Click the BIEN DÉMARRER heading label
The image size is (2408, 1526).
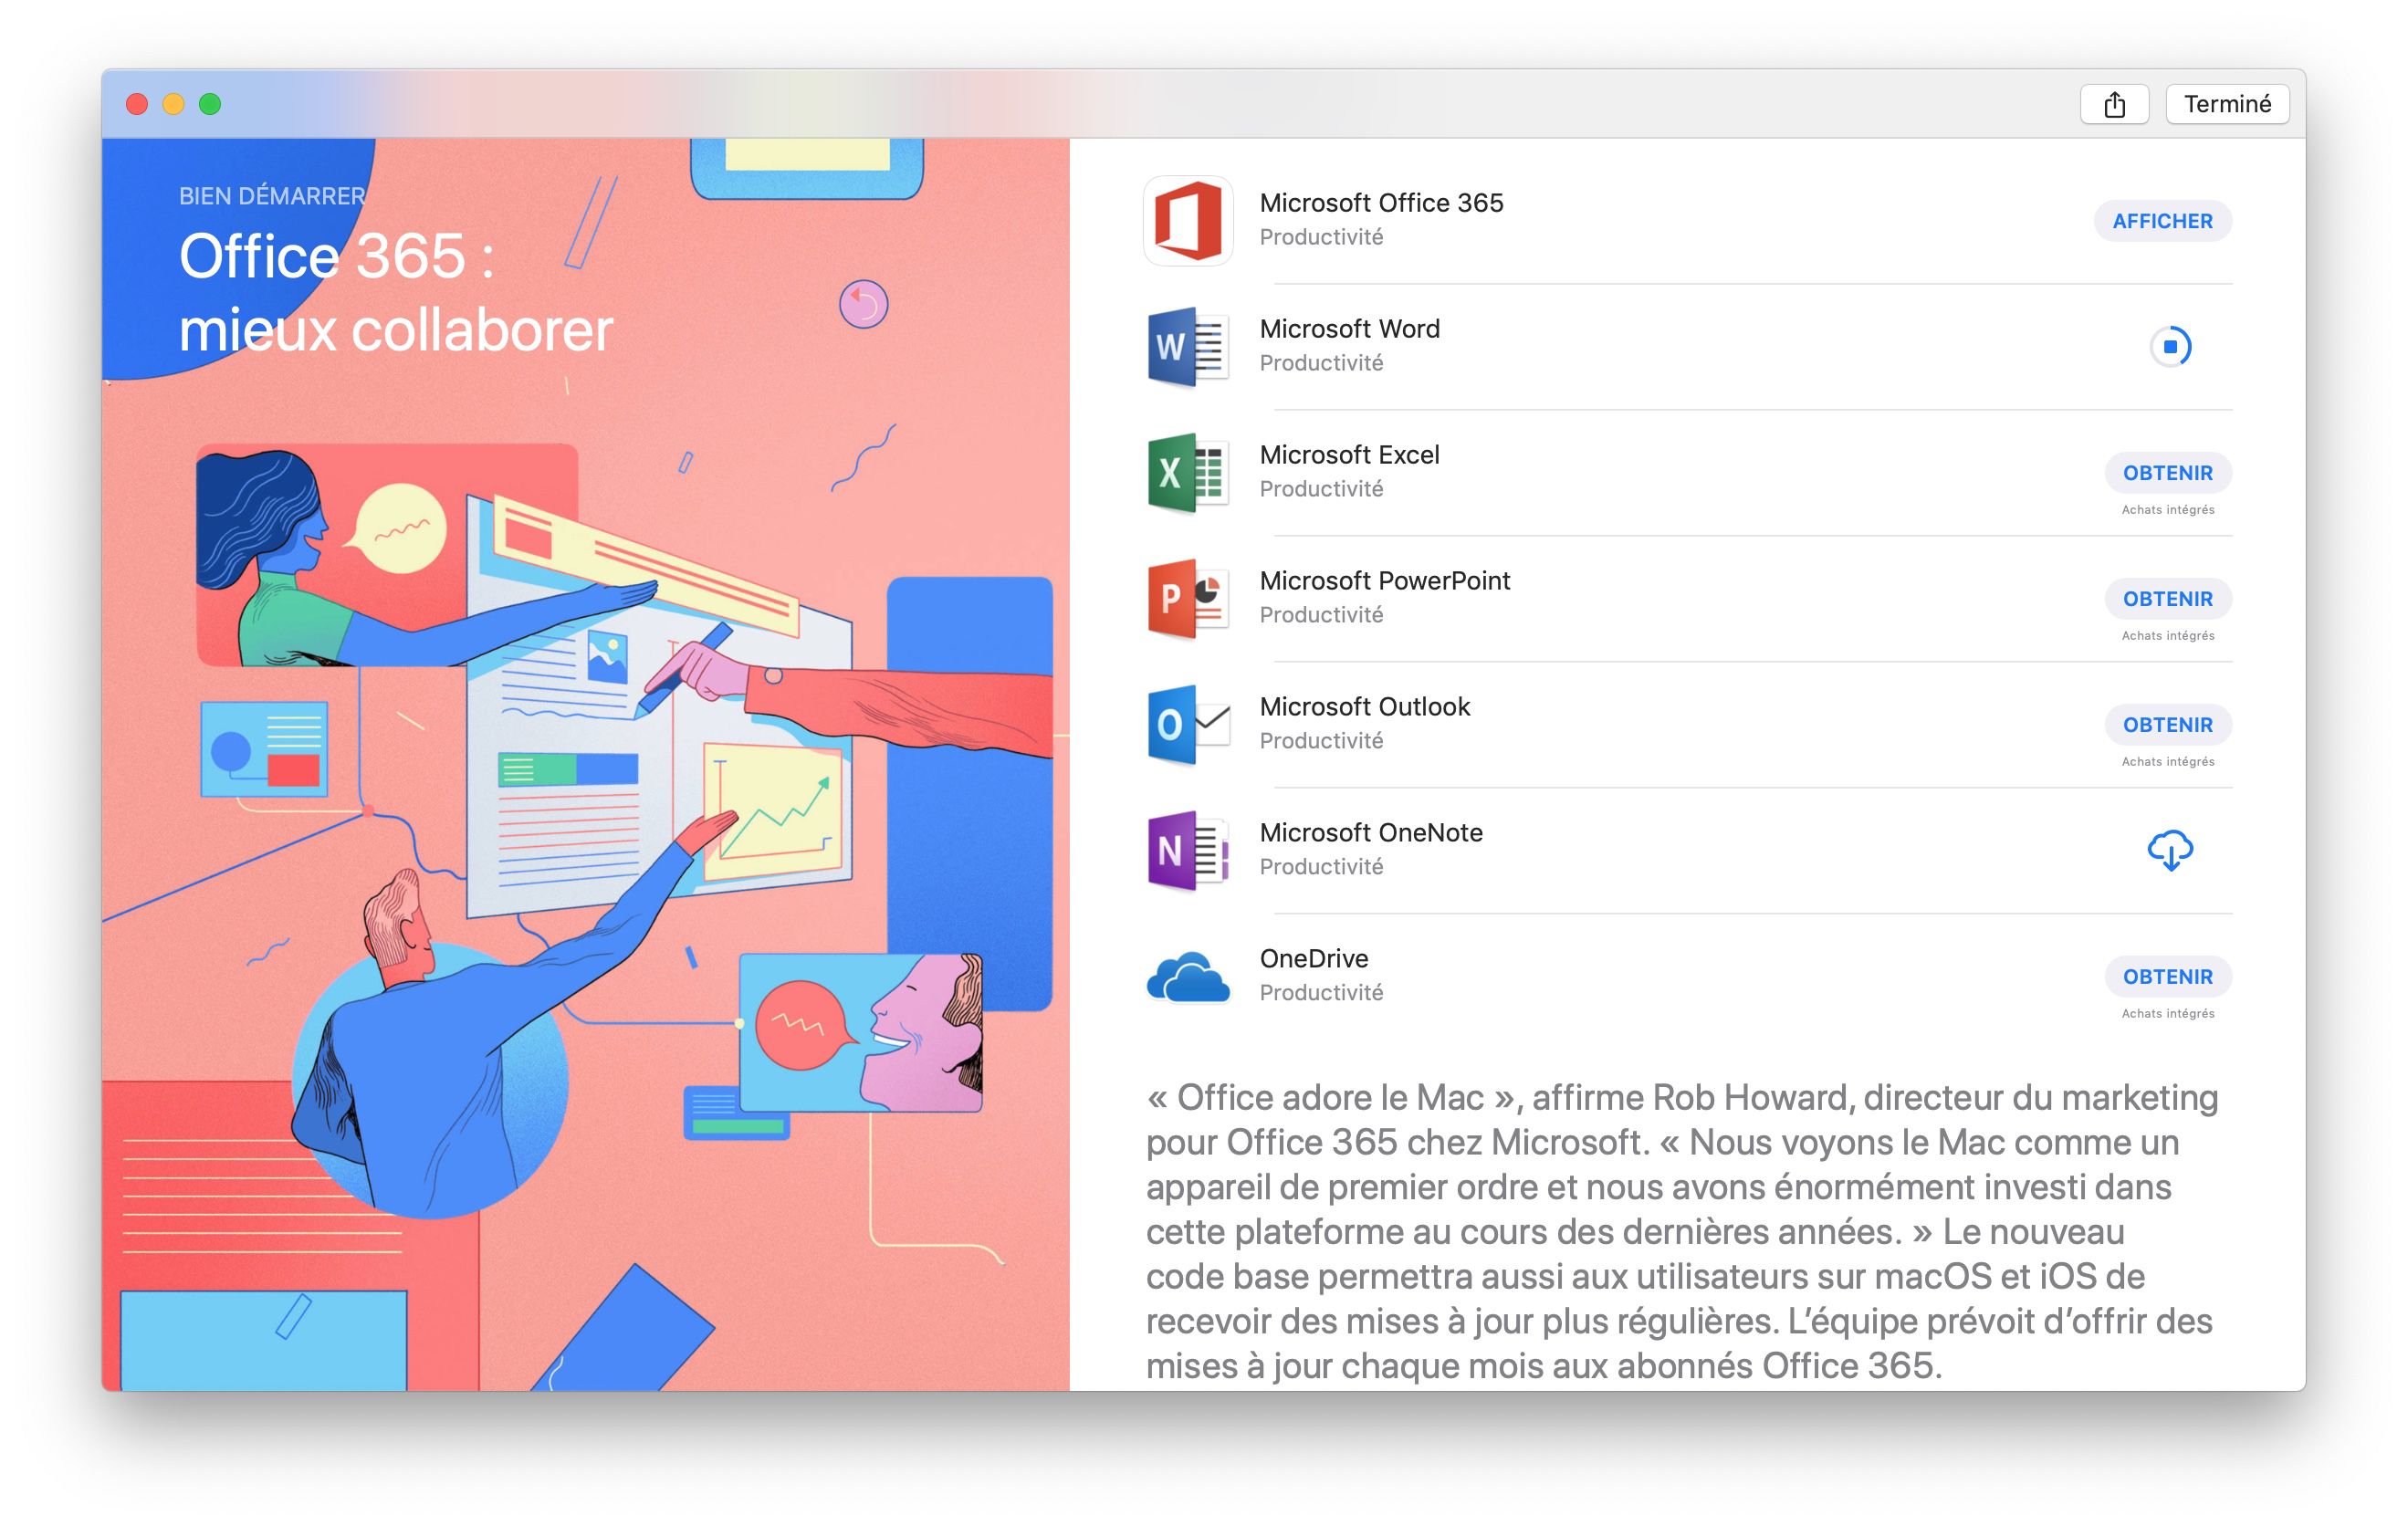[272, 196]
